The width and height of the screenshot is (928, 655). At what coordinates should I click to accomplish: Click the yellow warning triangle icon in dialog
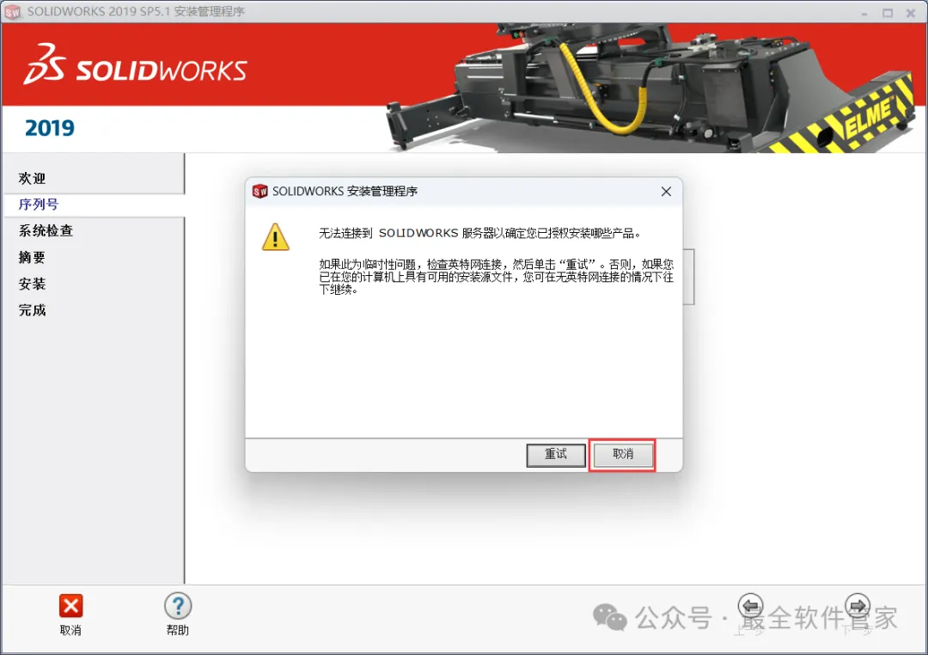pyautogui.click(x=275, y=237)
